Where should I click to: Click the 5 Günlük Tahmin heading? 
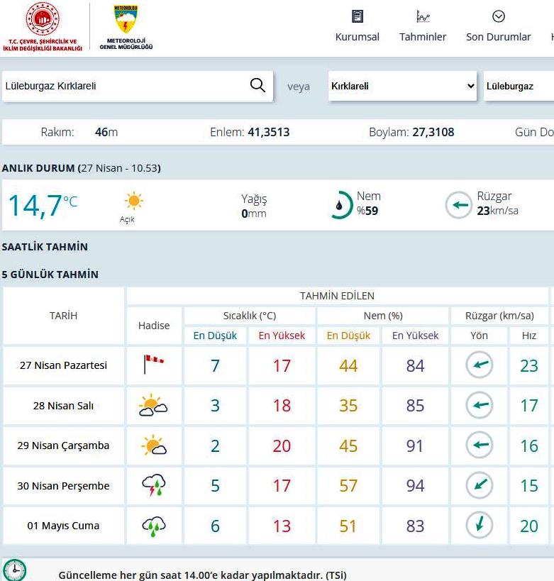click(50, 275)
